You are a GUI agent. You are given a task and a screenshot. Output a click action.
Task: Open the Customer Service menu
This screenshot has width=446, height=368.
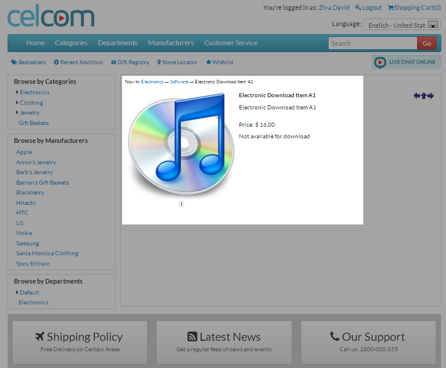tap(231, 43)
